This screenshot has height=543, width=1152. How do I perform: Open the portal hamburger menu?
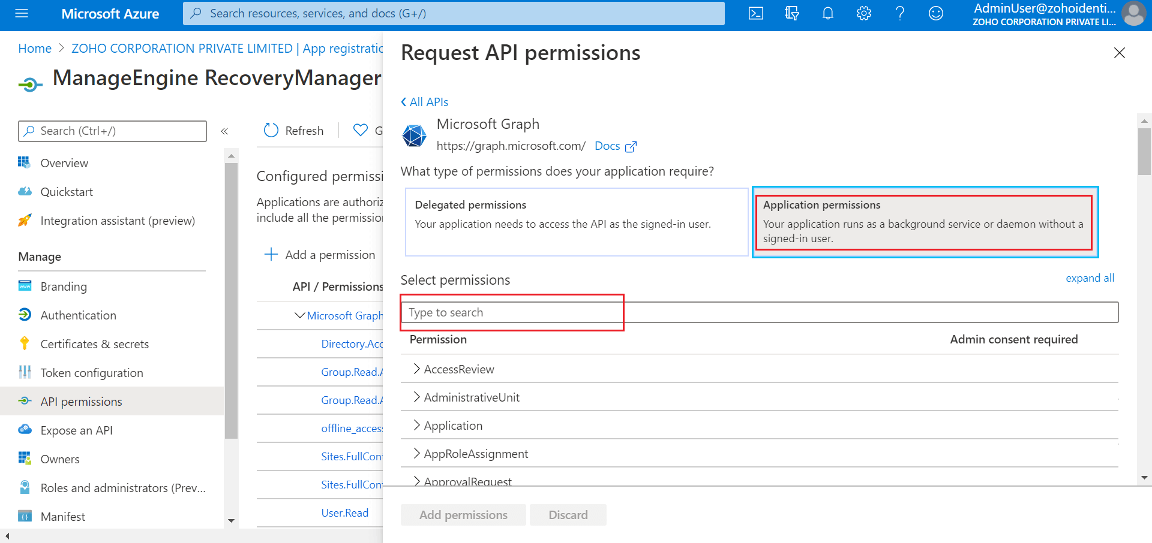[x=22, y=13]
